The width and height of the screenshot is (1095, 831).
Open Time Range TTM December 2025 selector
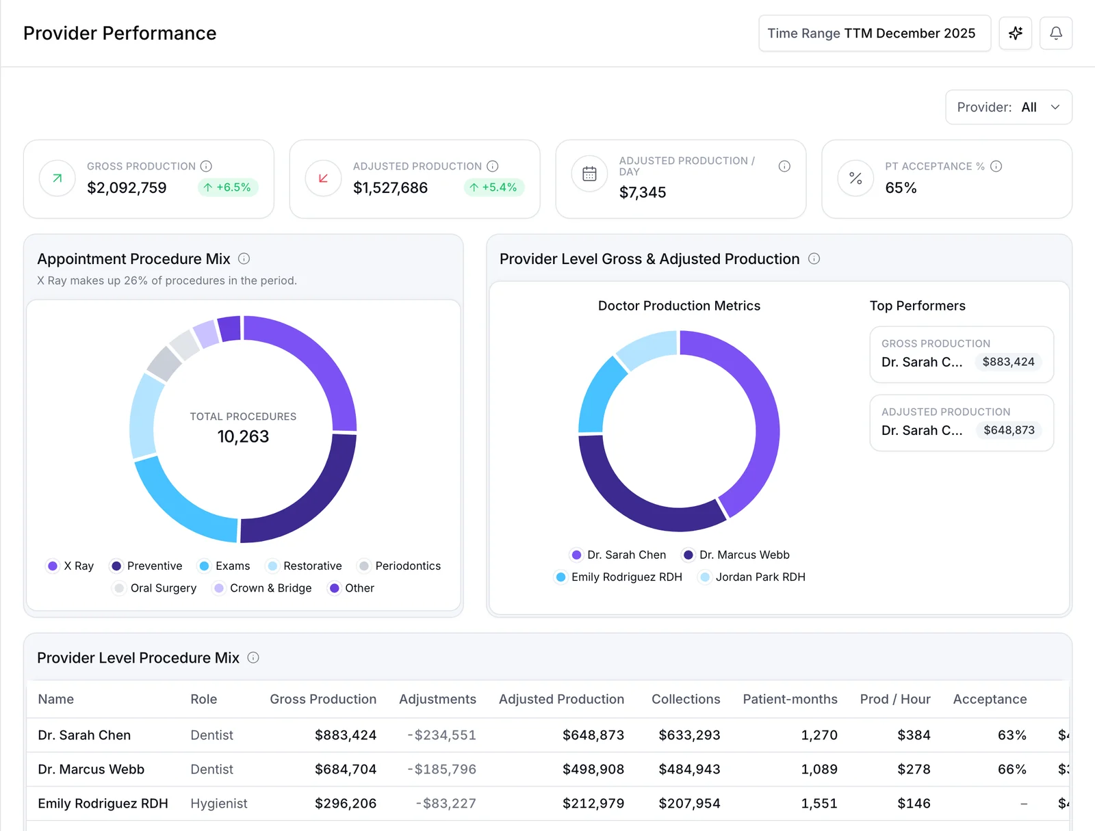point(874,33)
